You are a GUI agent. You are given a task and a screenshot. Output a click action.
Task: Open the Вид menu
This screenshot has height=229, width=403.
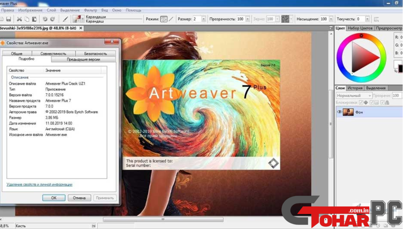point(105,10)
